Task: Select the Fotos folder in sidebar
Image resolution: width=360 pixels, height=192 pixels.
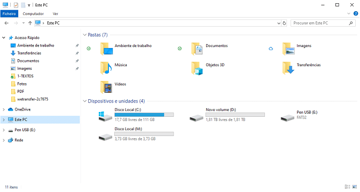Action: coord(22,84)
